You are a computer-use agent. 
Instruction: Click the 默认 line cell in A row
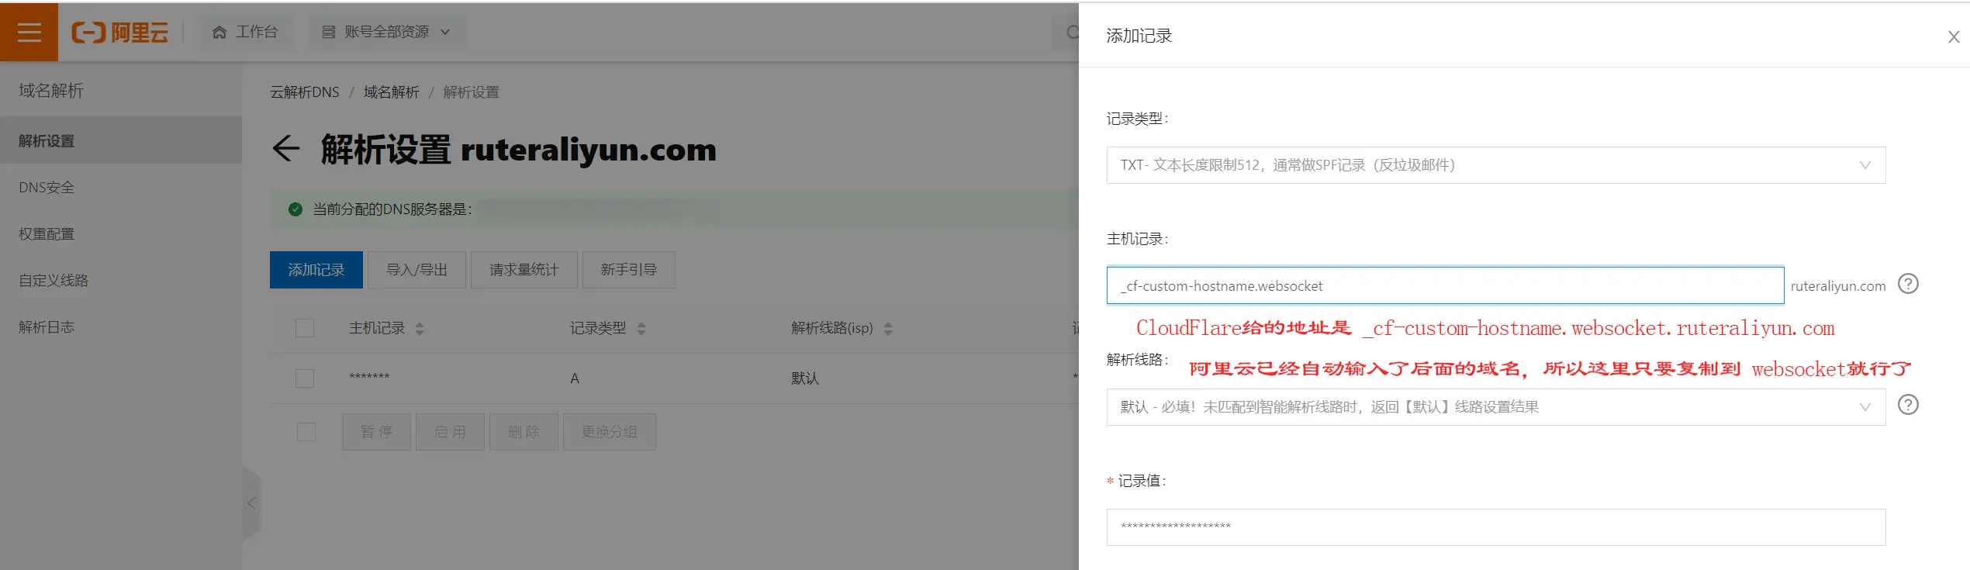click(805, 378)
